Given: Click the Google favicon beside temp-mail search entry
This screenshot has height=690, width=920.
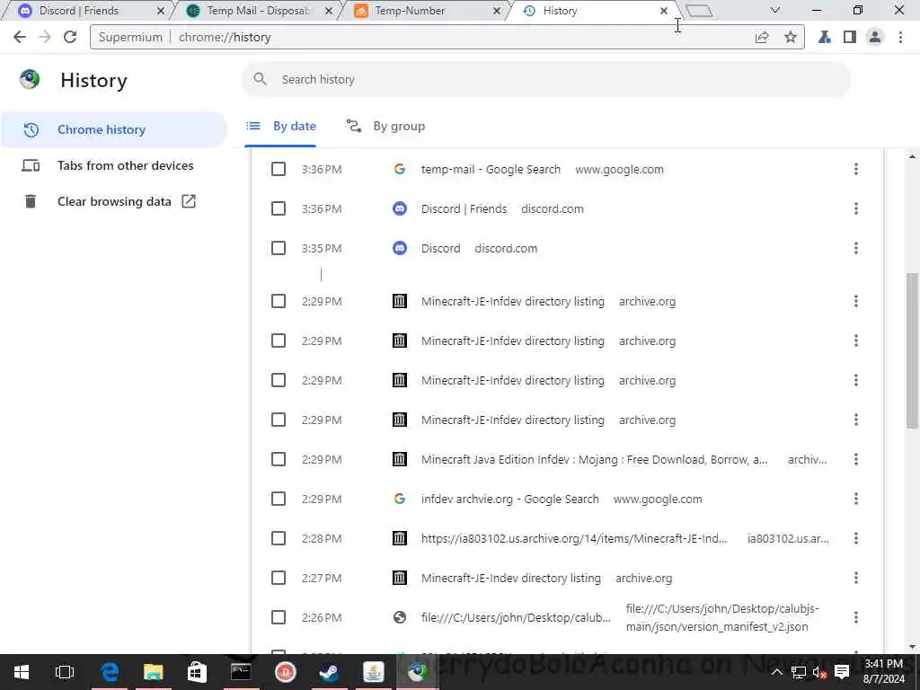Looking at the screenshot, I should pos(400,169).
